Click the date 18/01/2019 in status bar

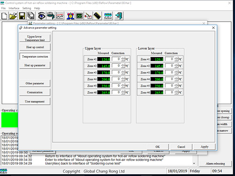click(x=177, y=171)
